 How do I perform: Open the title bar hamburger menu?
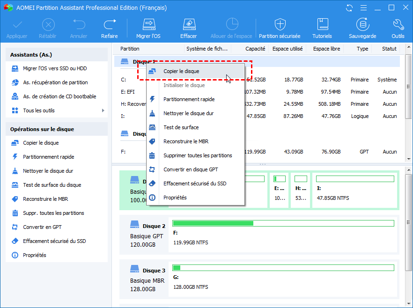(x=363, y=8)
